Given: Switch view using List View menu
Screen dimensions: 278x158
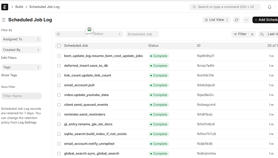Looking at the screenshot, I should point(216,20).
